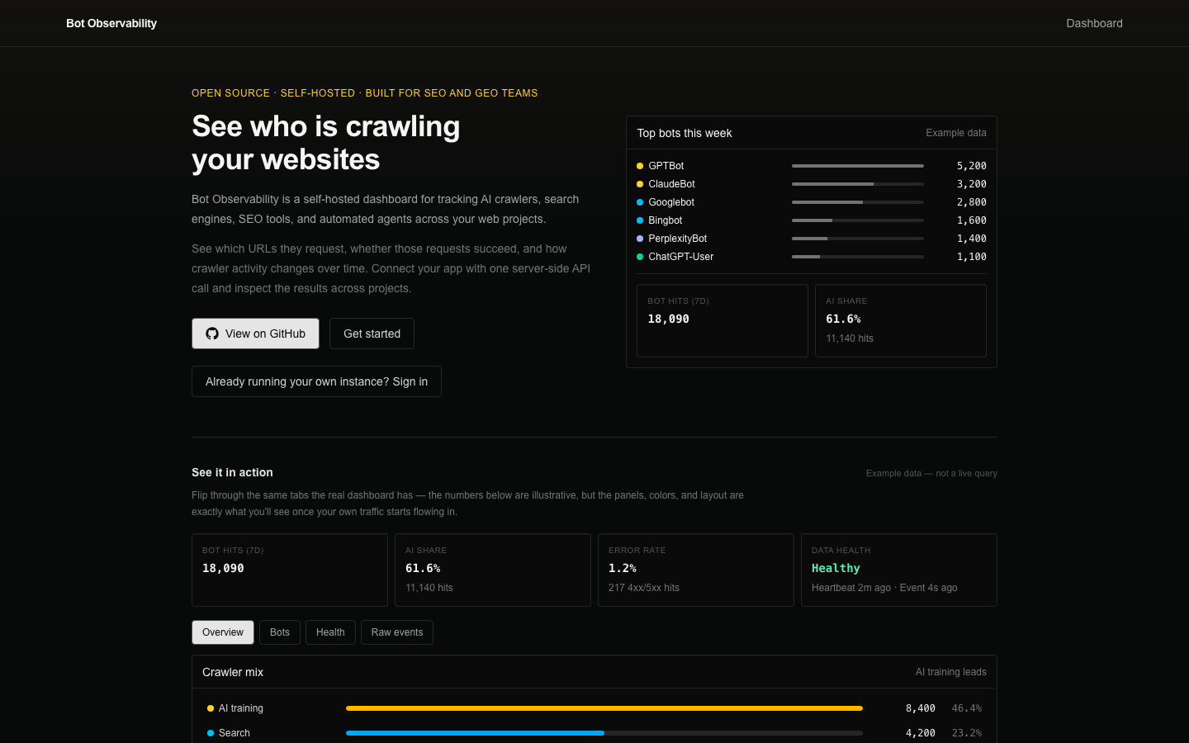The height and width of the screenshot is (743, 1189).
Task: Click Already running your own instance? Sign in
Action: (x=316, y=381)
